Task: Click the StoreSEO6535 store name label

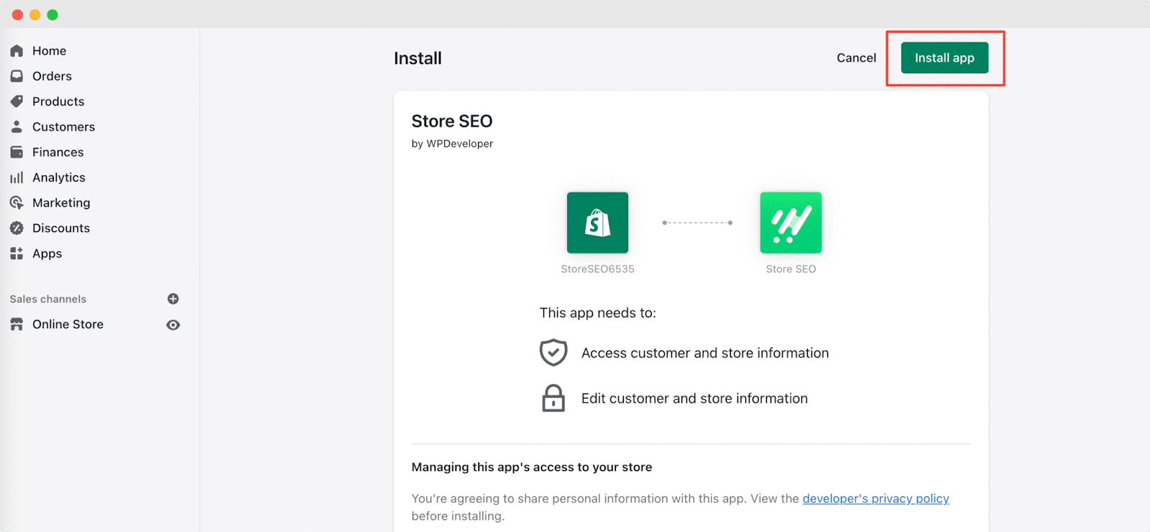Action: point(597,269)
